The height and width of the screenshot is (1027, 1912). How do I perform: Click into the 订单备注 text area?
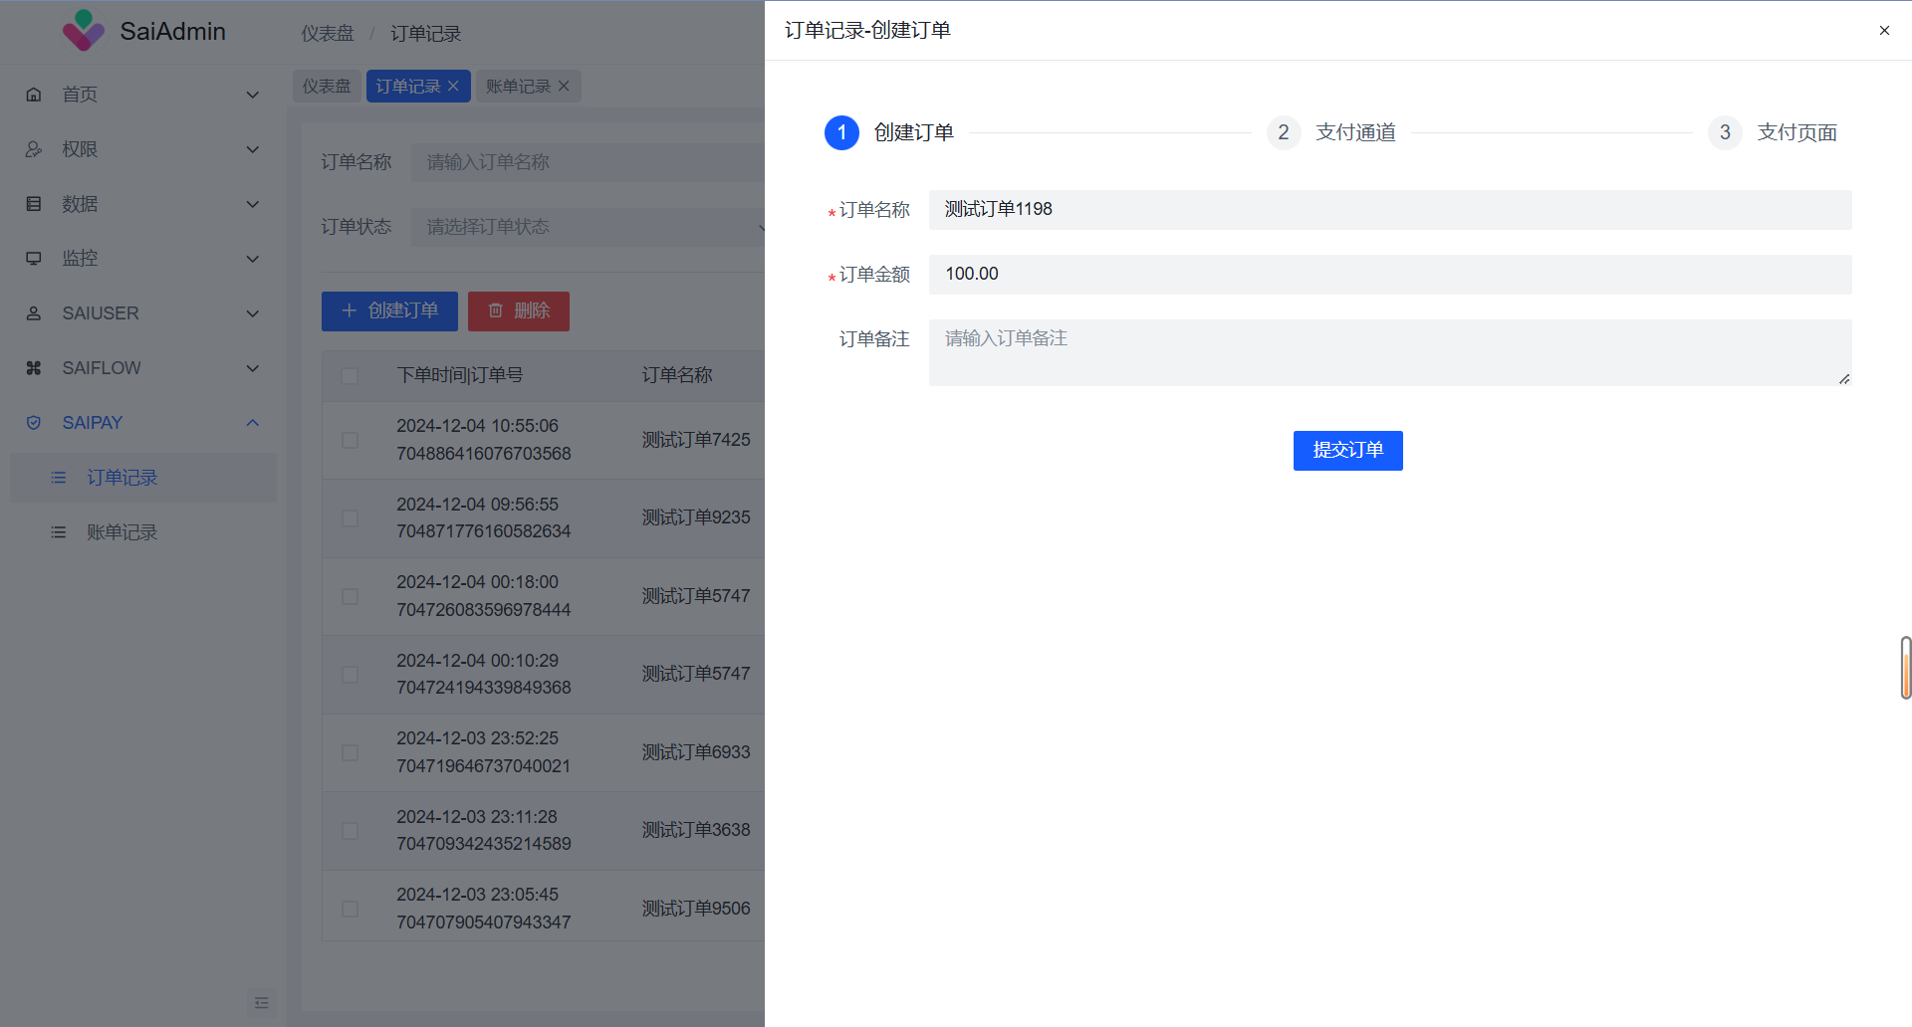(1389, 352)
